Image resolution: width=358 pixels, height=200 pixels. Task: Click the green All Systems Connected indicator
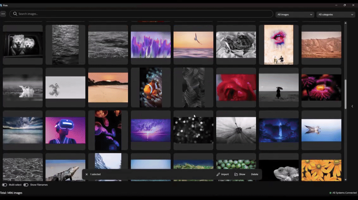(330, 193)
